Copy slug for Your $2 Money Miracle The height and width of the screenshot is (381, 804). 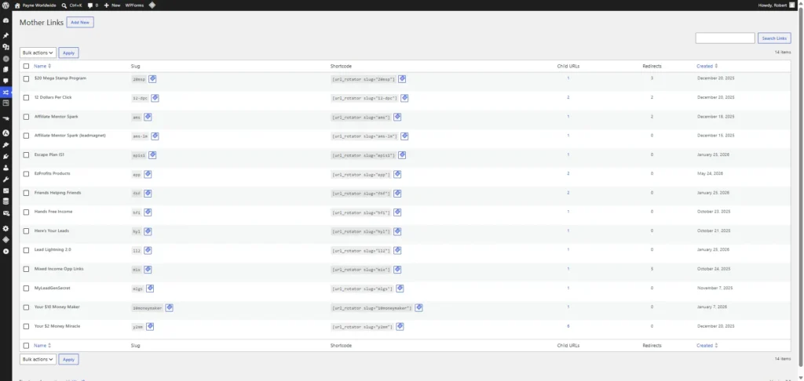pyautogui.click(x=150, y=327)
